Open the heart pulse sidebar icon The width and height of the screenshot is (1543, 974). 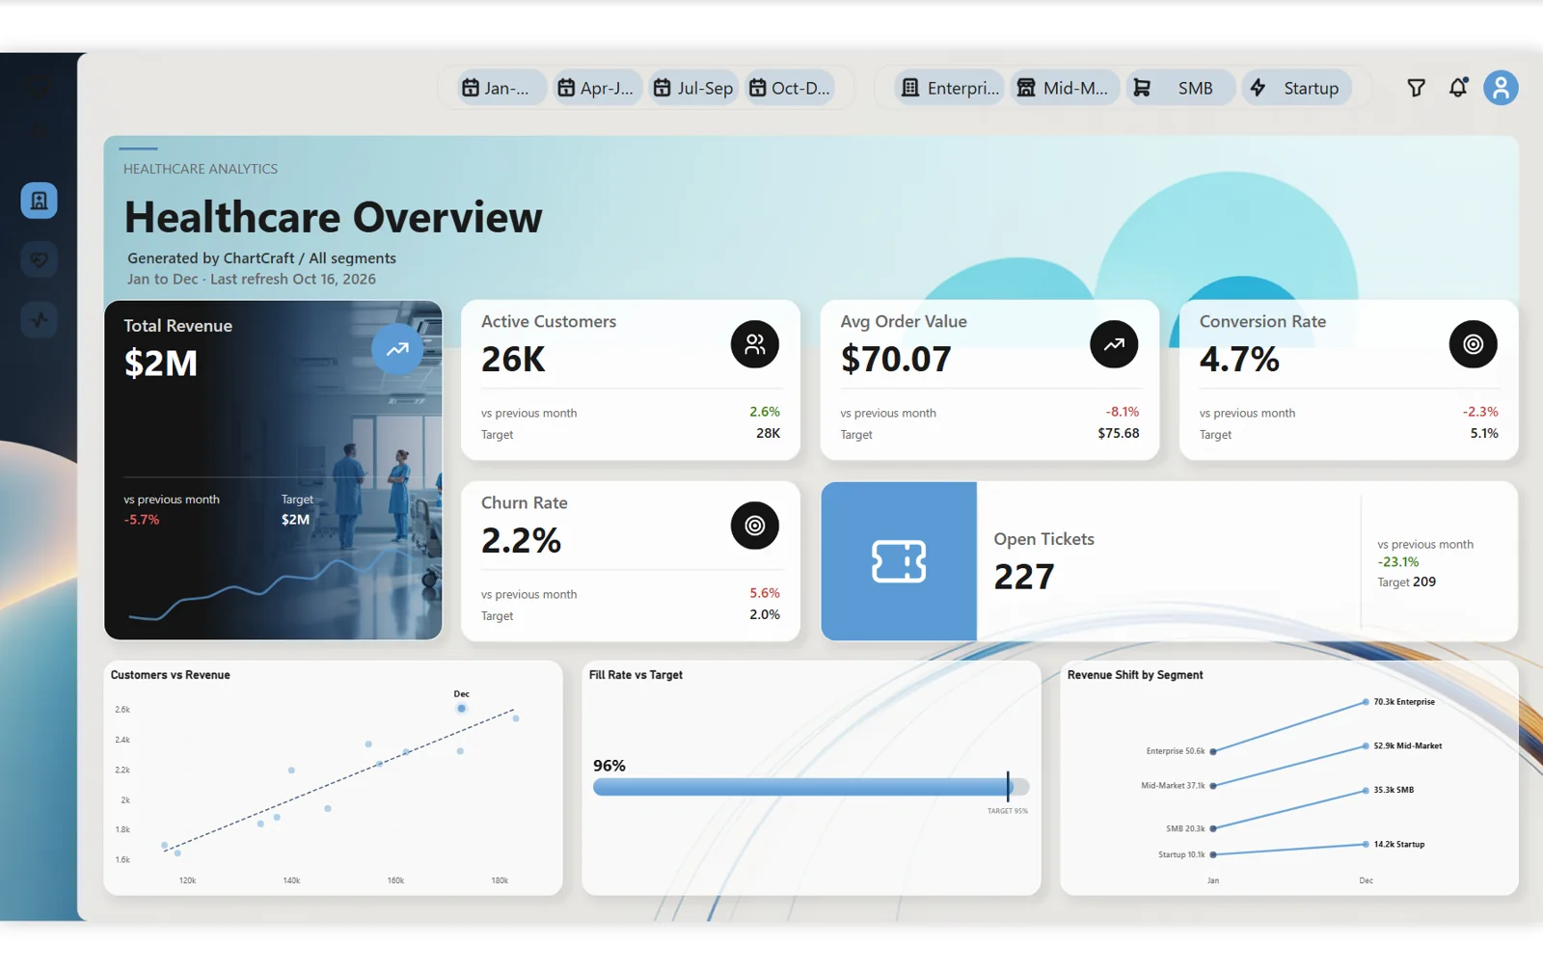39,259
